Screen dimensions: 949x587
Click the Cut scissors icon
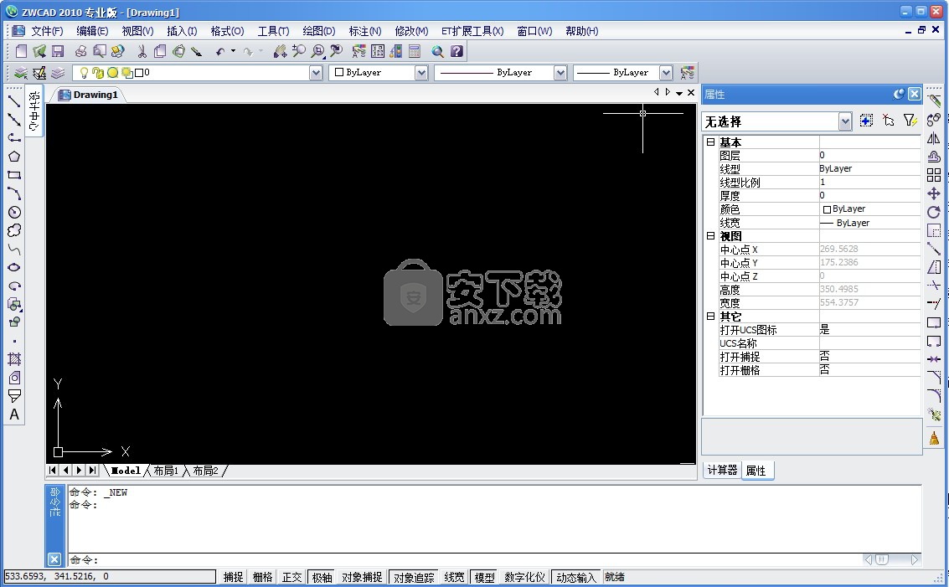click(142, 51)
